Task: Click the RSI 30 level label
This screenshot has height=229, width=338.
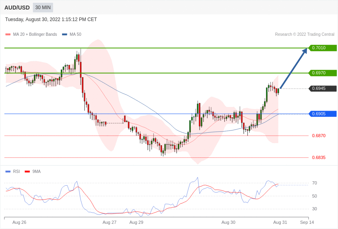Action: [315, 209]
